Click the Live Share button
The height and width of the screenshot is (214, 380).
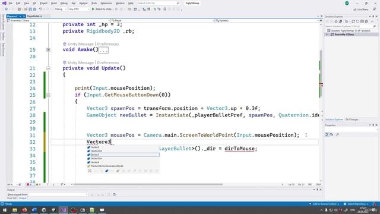361,10
